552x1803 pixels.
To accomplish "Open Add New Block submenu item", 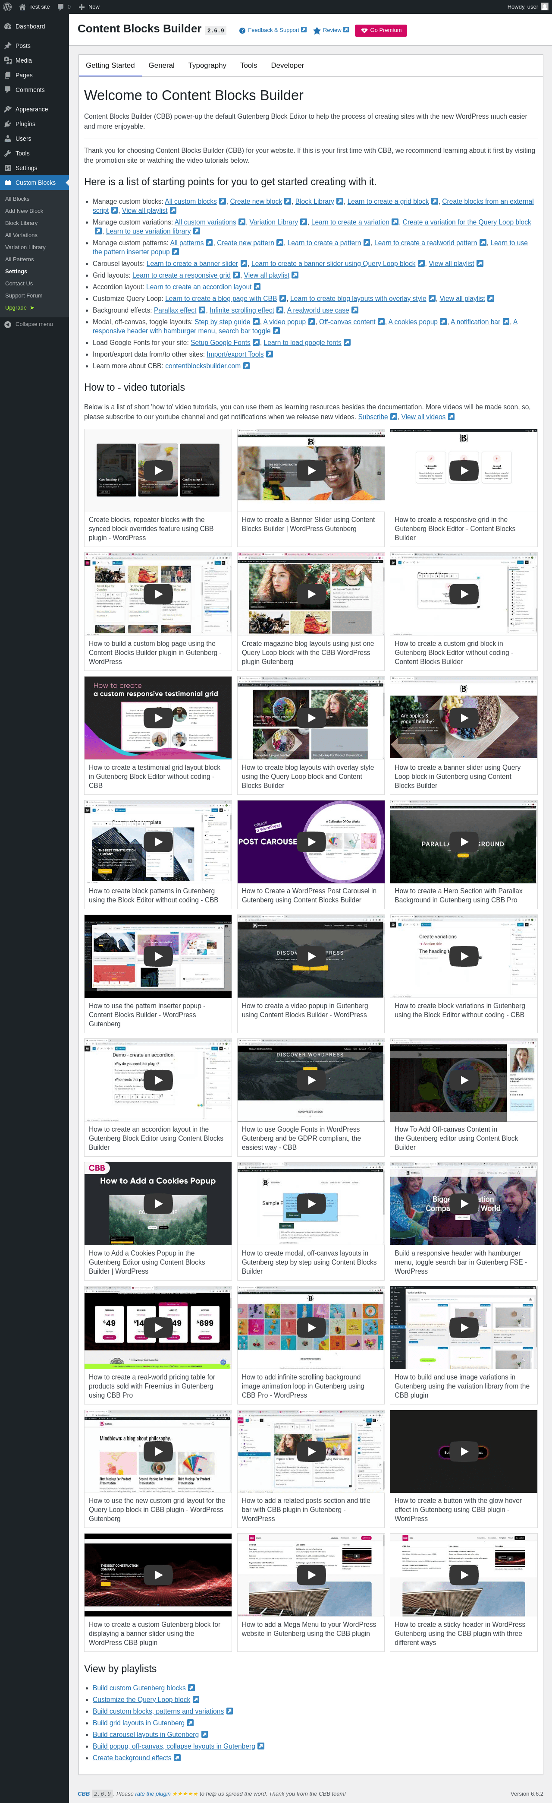I will pyautogui.click(x=25, y=211).
